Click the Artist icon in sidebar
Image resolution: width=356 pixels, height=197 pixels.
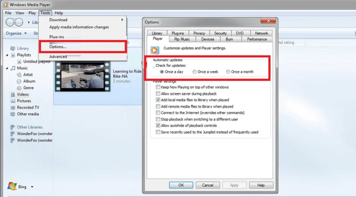pos(19,75)
